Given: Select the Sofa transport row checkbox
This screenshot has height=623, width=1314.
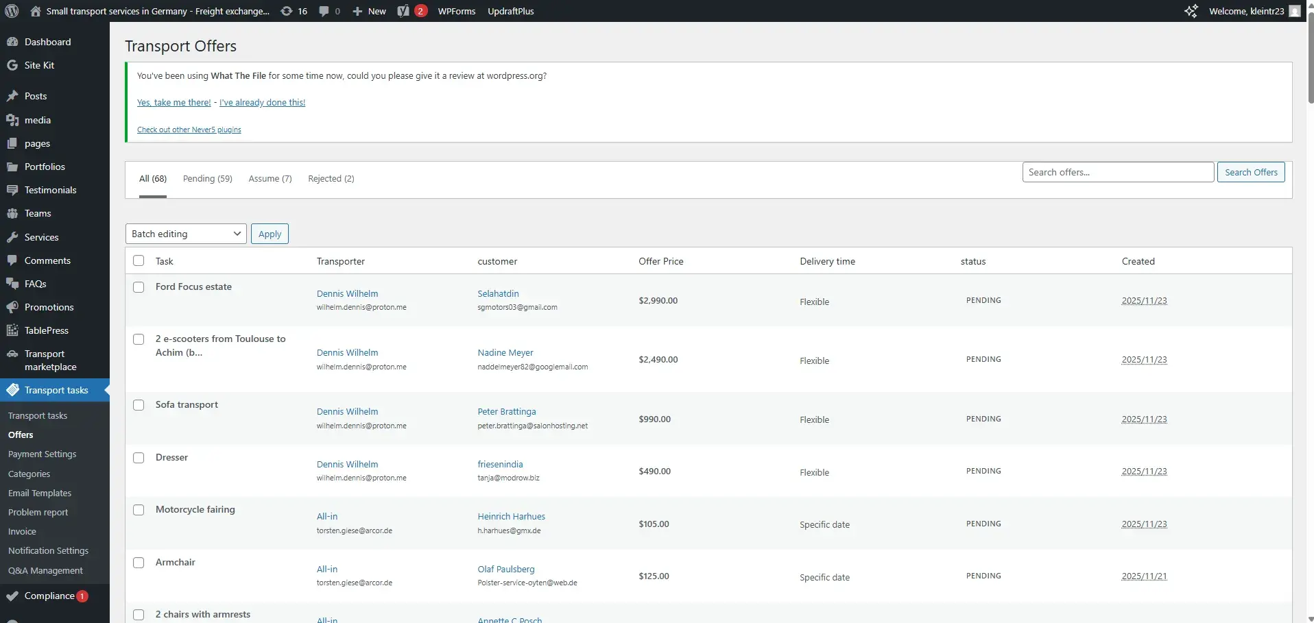Looking at the screenshot, I should (139, 405).
